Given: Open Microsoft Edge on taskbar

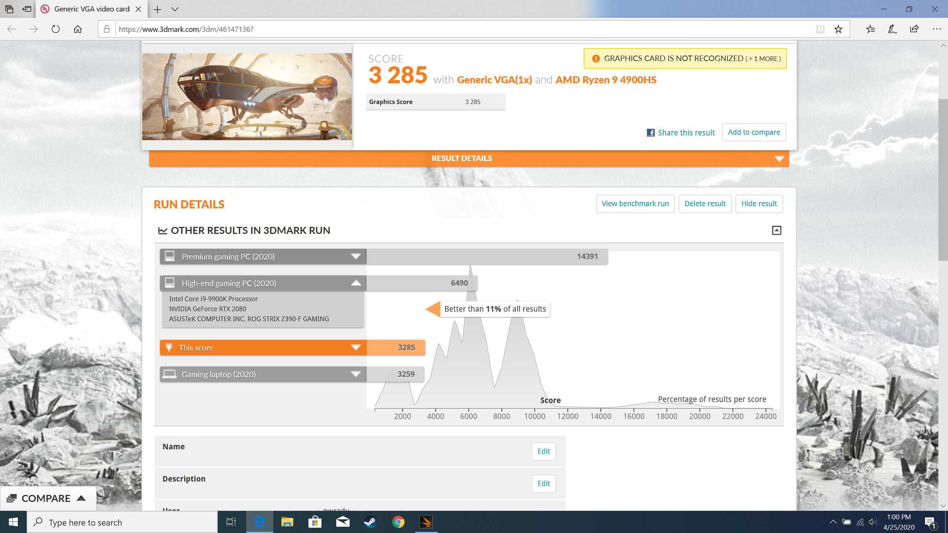Looking at the screenshot, I should tap(260, 522).
